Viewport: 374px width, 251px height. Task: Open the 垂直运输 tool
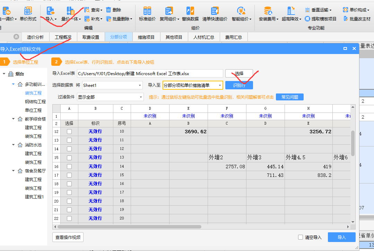point(318,10)
